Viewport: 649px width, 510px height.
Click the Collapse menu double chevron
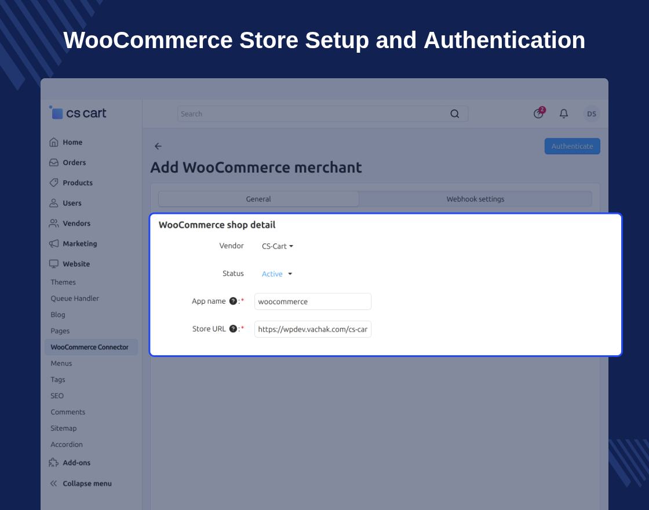click(53, 483)
